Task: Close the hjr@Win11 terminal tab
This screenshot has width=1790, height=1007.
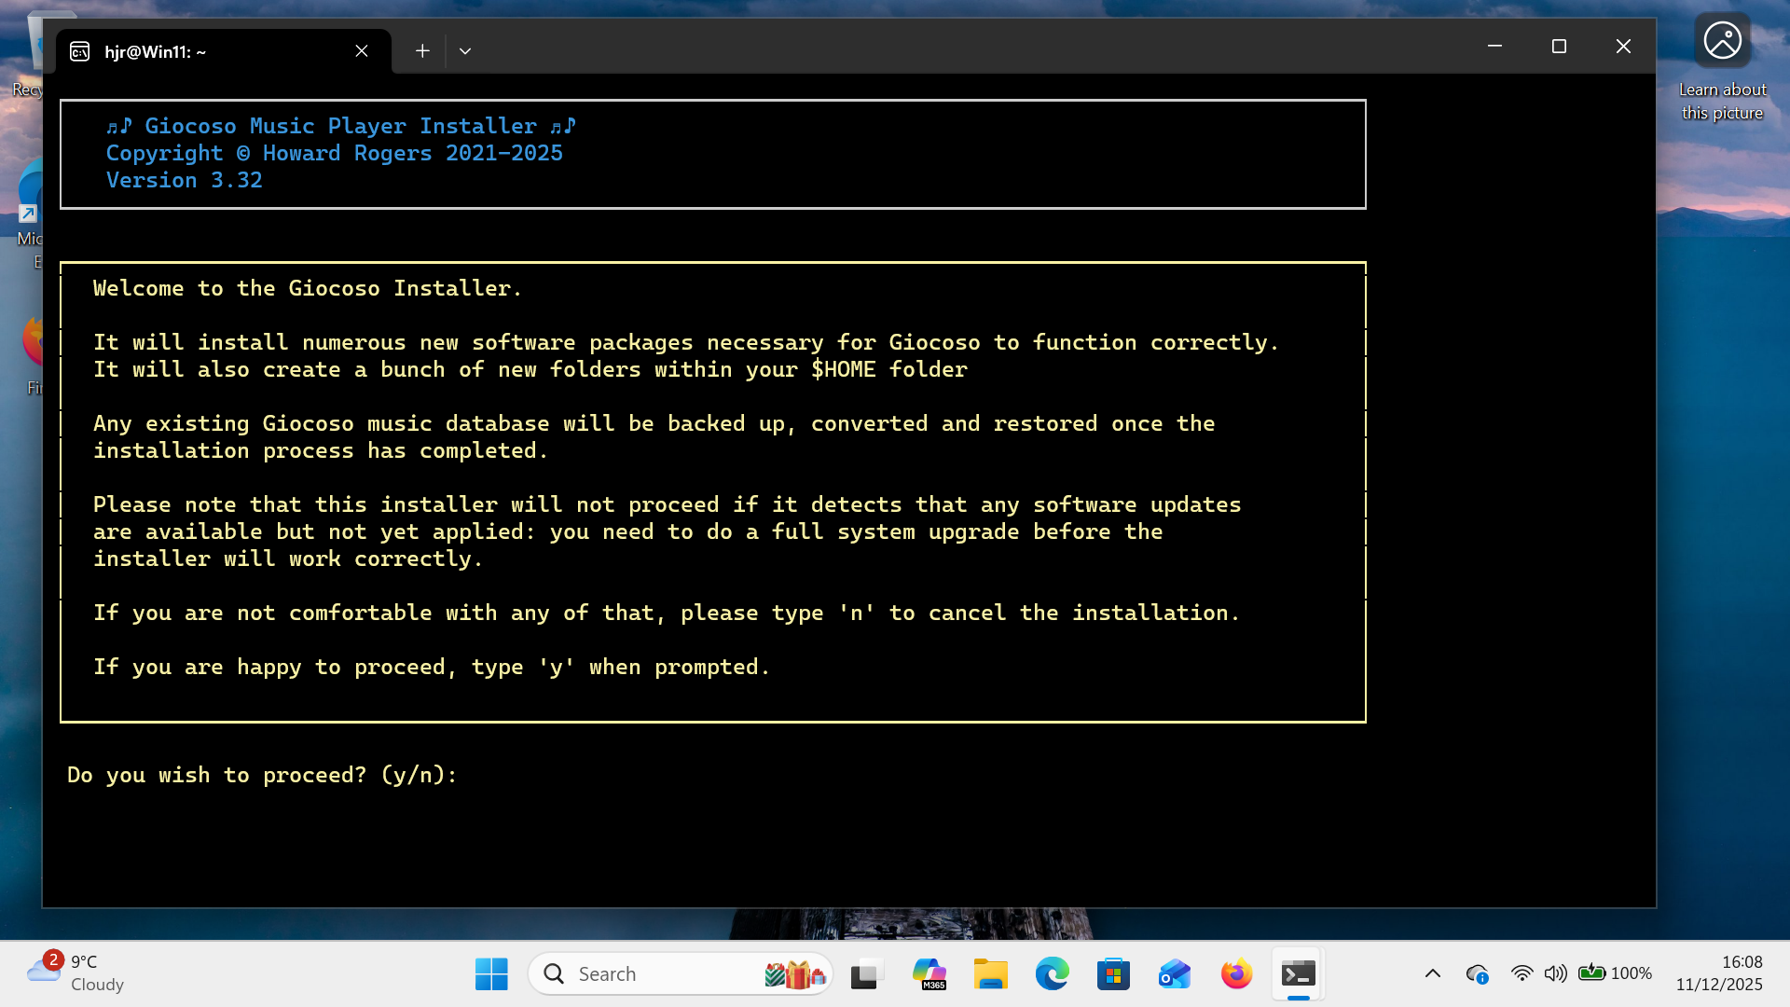Action: 362,51
